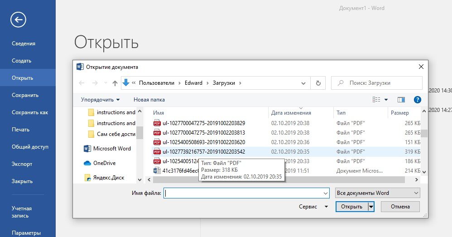Image resolution: width=452 pixels, height=237 pixels.
Task: Click the file list vertical scroll down arrow
Action: pyautogui.click(x=424, y=172)
